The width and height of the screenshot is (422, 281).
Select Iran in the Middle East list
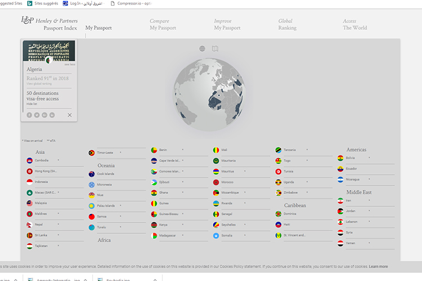click(x=348, y=201)
